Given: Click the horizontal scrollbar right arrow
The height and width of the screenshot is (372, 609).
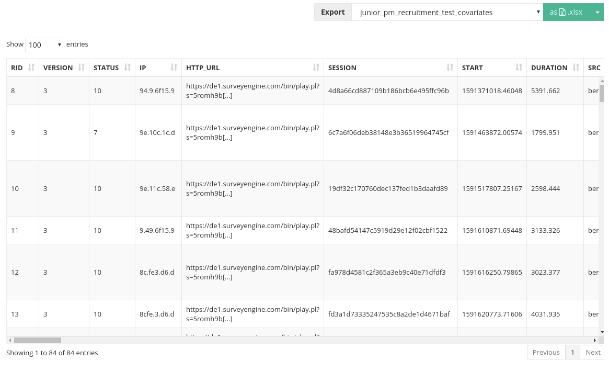Looking at the screenshot, I should (x=595, y=340).
